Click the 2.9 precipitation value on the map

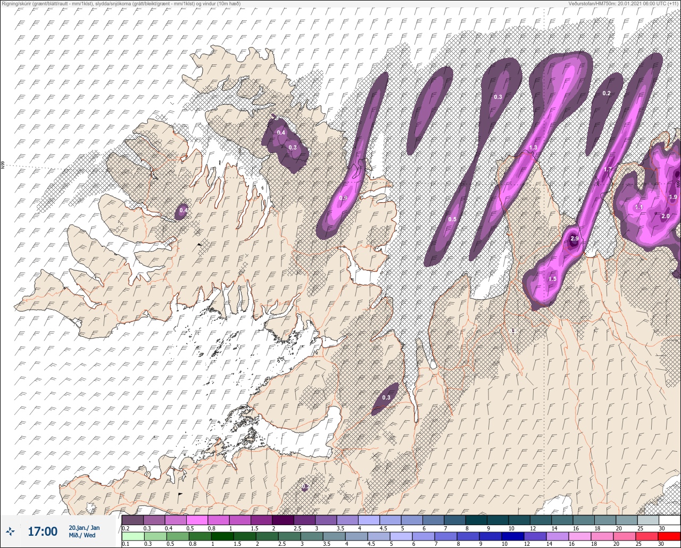coord(574,238)
